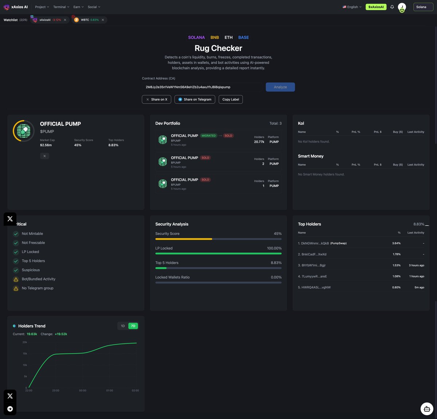This screenshot has width=437, height=419.
Task: Select the ETH chain tab
Action: pos(229,37)
